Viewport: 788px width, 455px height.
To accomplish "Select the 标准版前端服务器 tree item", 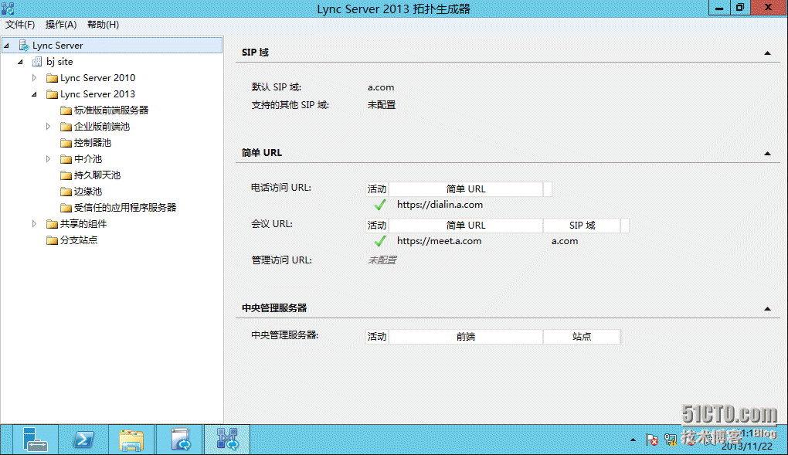I will [x=111, y=110].
